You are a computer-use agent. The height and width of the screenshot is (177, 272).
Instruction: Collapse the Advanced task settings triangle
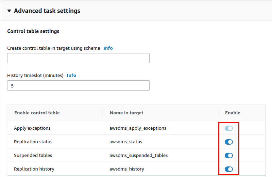tap(9, 11)
